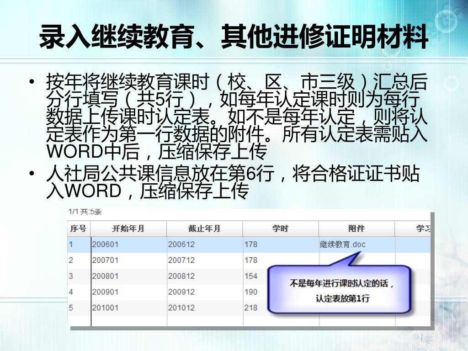
Task: Click the slide title 录入继续教育、其他进修证明材料
Action: pyautogui.click(x=234, y=37)
